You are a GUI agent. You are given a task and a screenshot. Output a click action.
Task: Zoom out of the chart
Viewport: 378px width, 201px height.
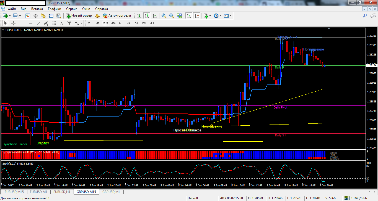(172, 16)
